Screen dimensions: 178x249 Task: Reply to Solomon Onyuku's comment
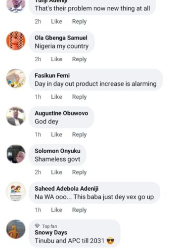(79, 172)
